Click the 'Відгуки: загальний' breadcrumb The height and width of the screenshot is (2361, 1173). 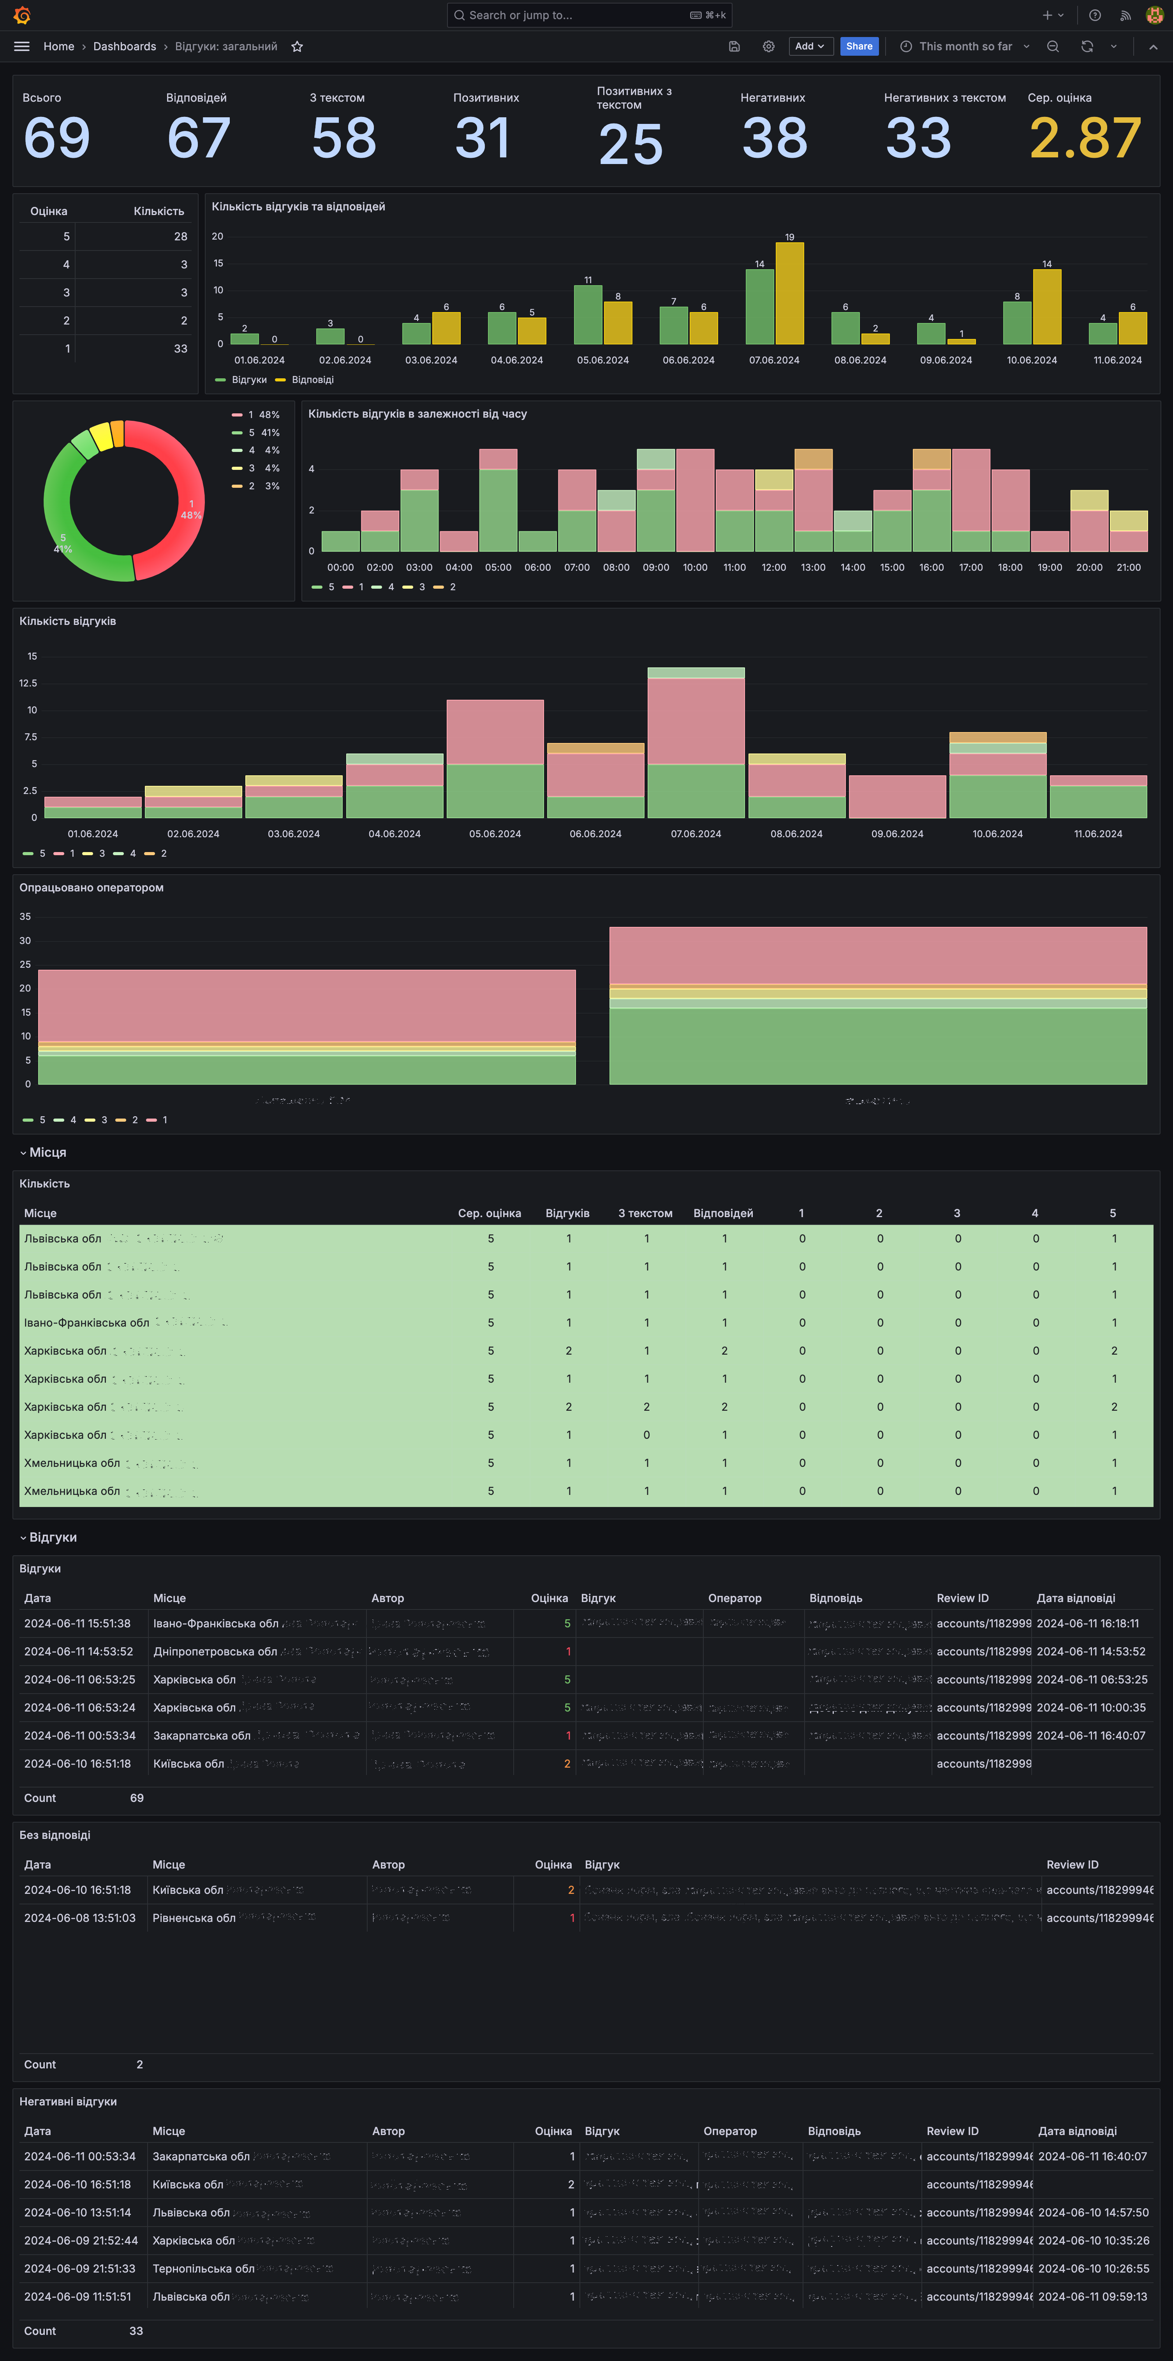(x=225, y=47)
